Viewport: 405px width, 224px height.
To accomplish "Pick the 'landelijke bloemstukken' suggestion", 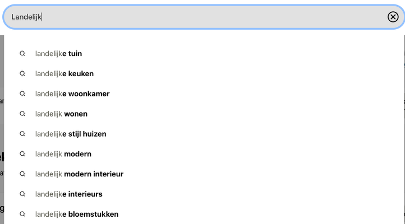I will click(77, 214).
